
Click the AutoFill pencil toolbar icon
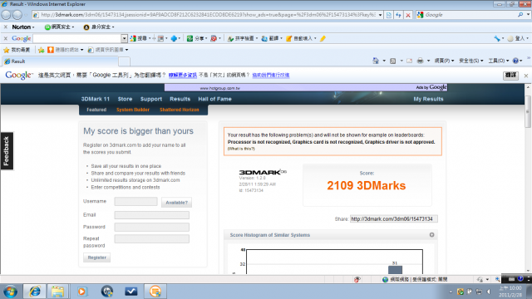click(x=288, y=38)
